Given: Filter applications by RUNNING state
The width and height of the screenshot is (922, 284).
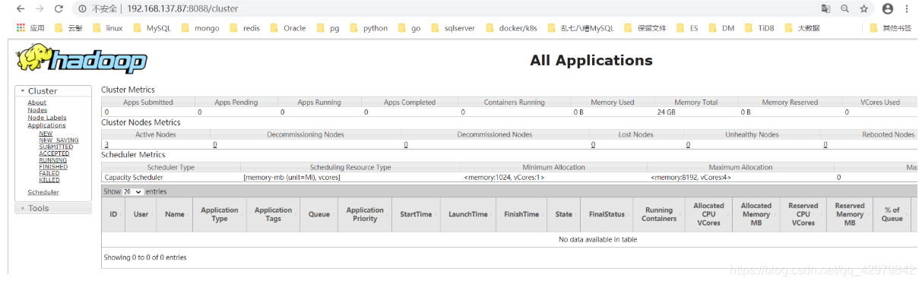Looking at the screenshot, I should click(x=53, y=160).
